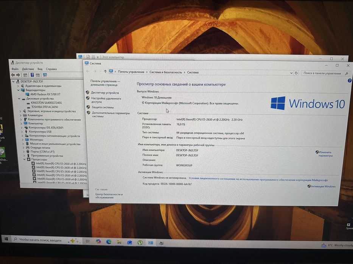Click weather widget showing 6°C Mostly cloudy
Image resolution: width=353 pixels, height=264 pixels.
337,246
